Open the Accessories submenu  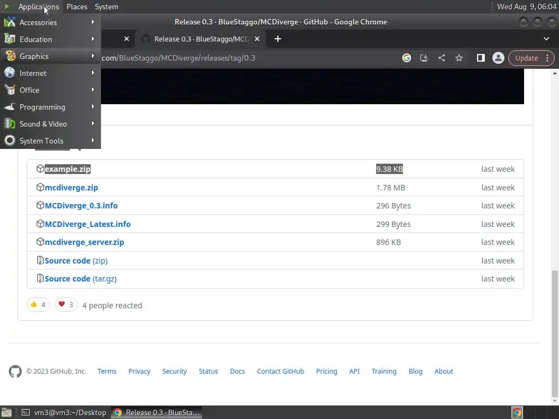pyautogui.click(x=50, y=22)
